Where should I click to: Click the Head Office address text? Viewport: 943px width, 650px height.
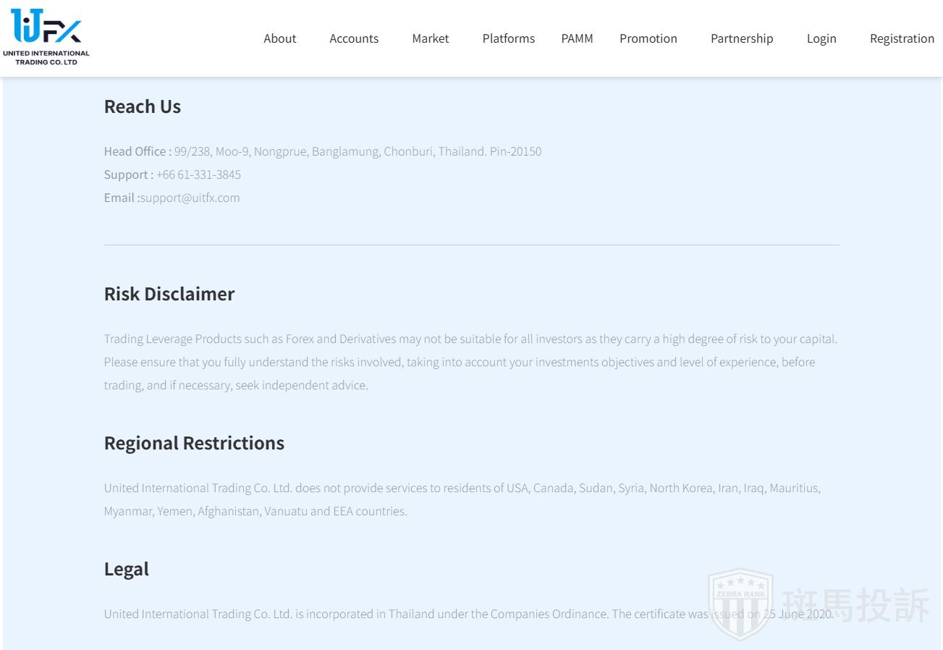click(x=358, y=151)
